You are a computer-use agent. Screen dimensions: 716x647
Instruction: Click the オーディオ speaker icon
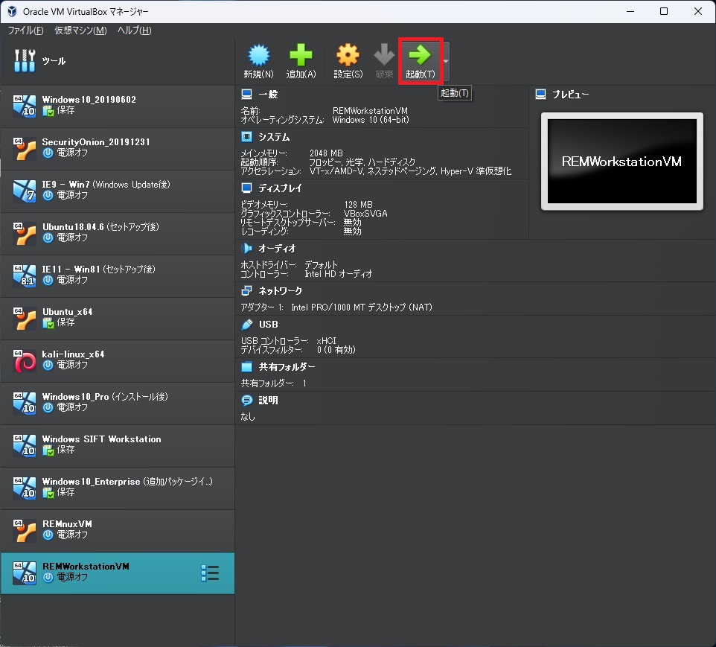[x=246, y=248]
